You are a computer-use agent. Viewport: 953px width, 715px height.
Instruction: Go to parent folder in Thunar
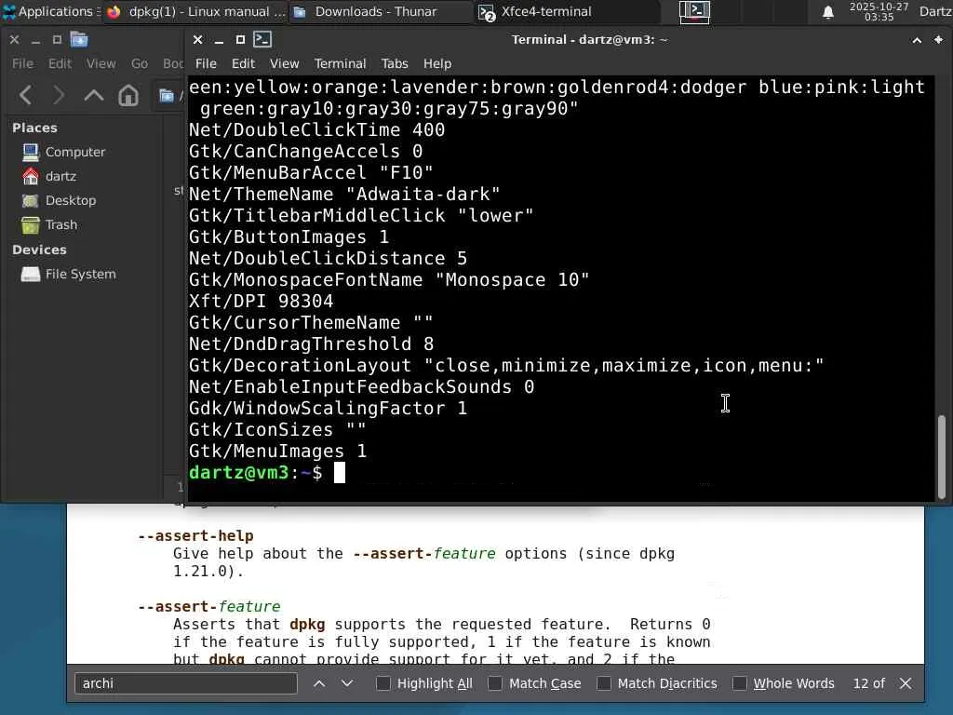click(94, 96)
